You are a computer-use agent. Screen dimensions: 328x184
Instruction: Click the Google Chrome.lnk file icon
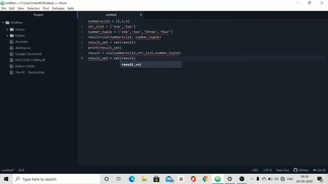(x=11, y=54)
